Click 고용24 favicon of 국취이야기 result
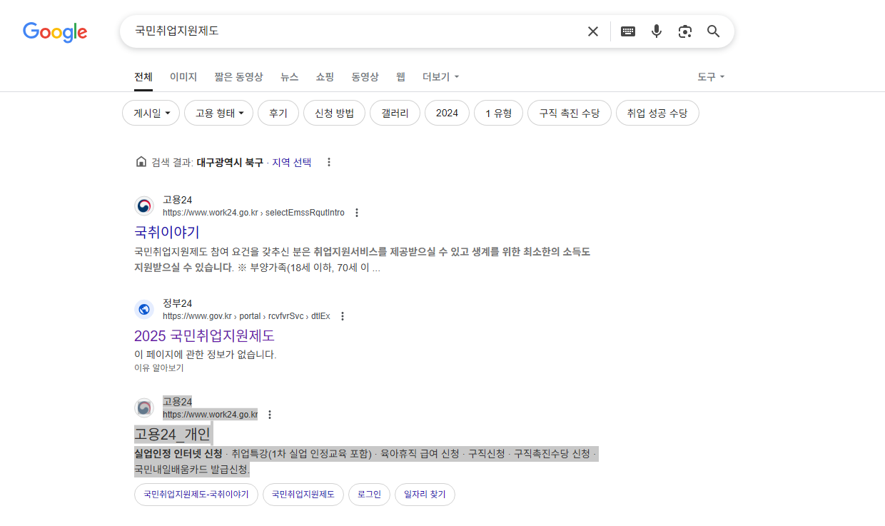The width and height of the screenshot is (885, 526). point(144,206)
